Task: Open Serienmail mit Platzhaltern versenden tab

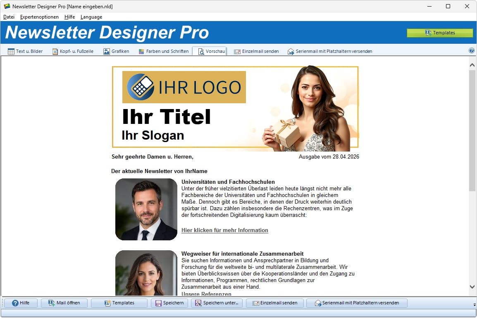Action: (330, 51)
